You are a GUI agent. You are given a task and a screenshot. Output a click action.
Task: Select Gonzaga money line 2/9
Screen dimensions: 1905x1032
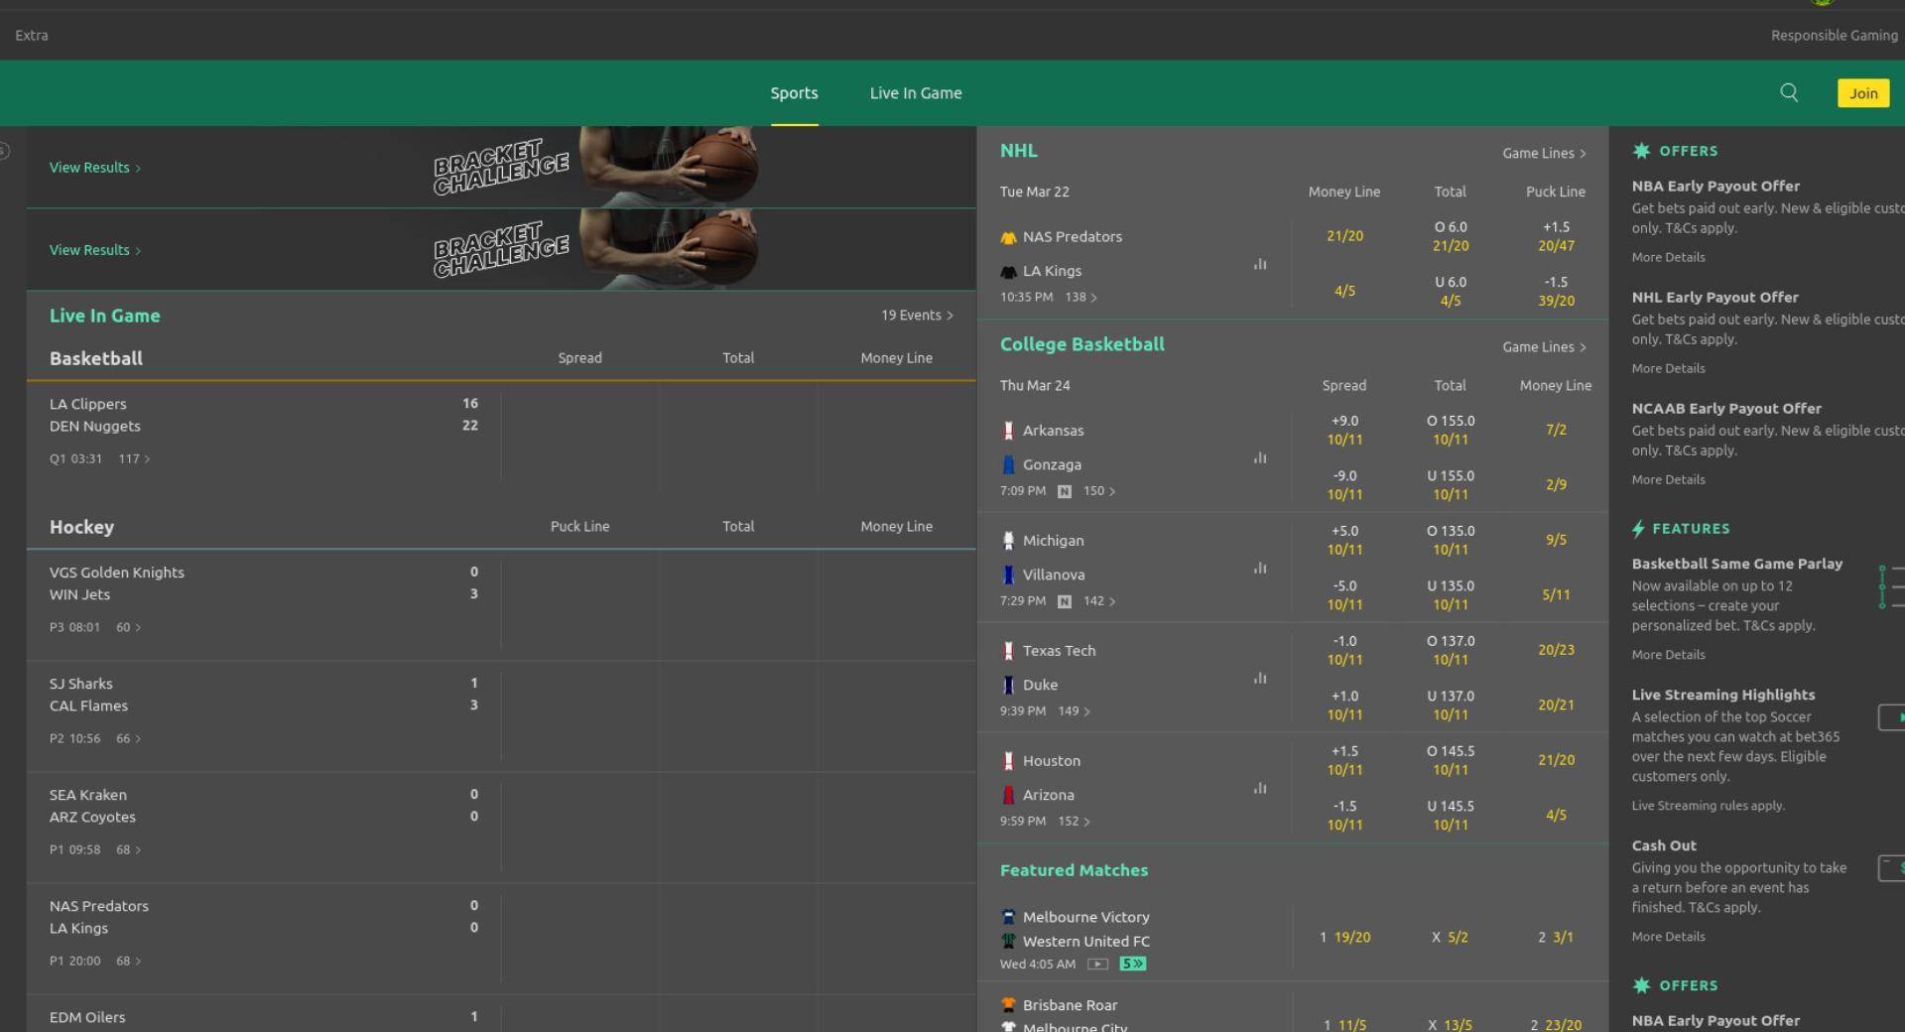(x=1556, y=485)
